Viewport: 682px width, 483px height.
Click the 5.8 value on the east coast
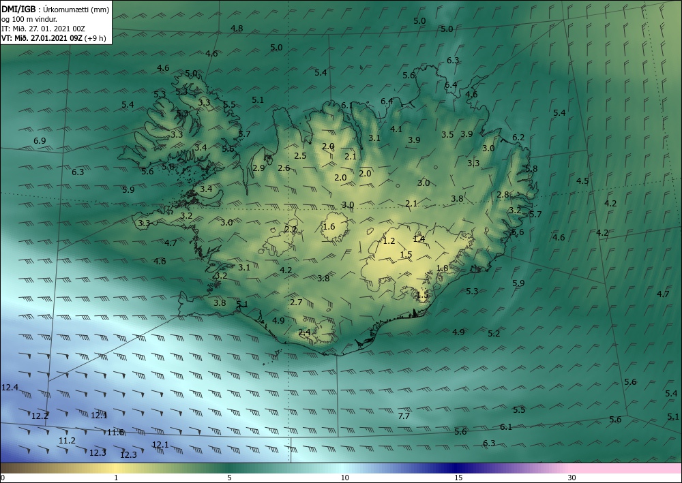point(531,168)
